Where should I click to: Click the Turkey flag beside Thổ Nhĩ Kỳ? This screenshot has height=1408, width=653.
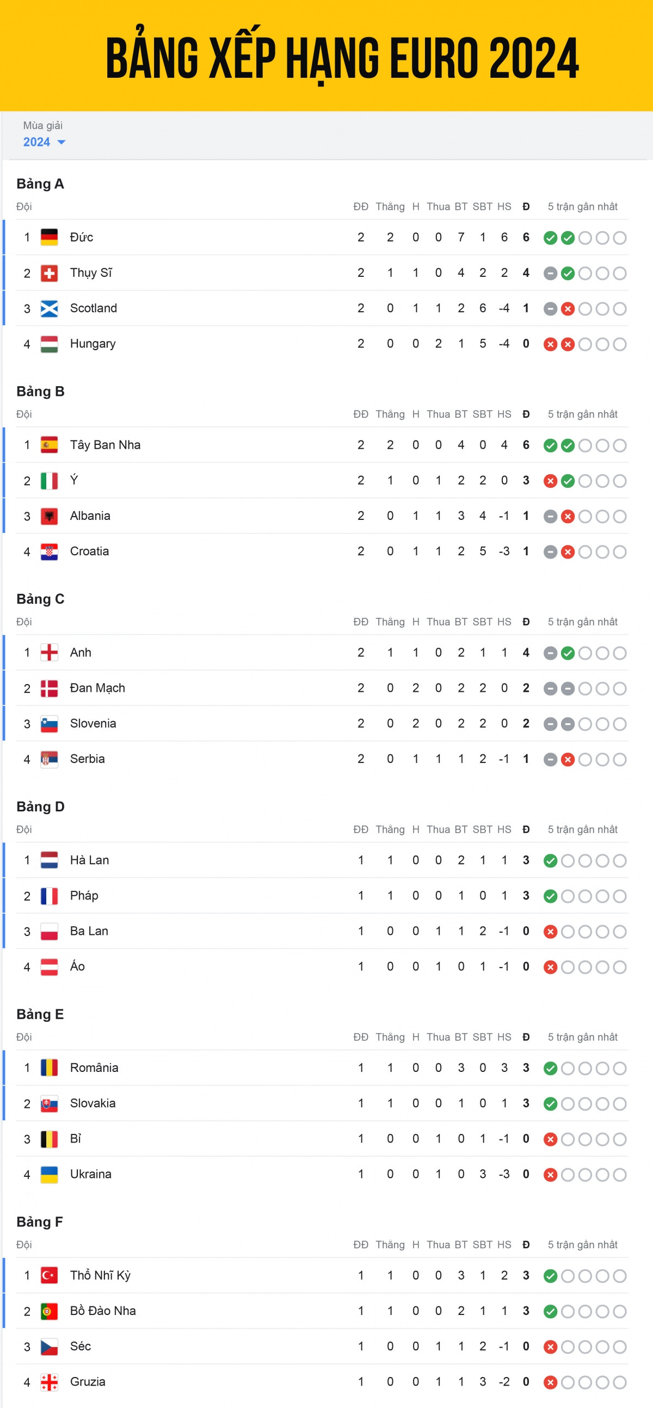click(x=49, y=1276)
